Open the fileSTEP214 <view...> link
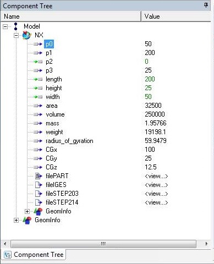Viewport: 214px width, 264px height. pos(156,203)
